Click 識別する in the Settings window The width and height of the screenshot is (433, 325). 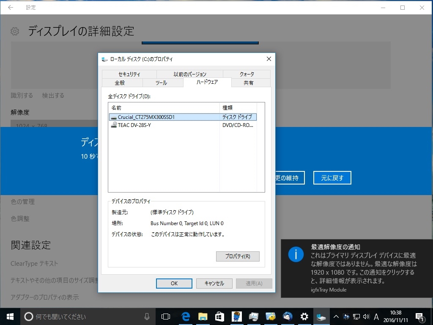22,95
